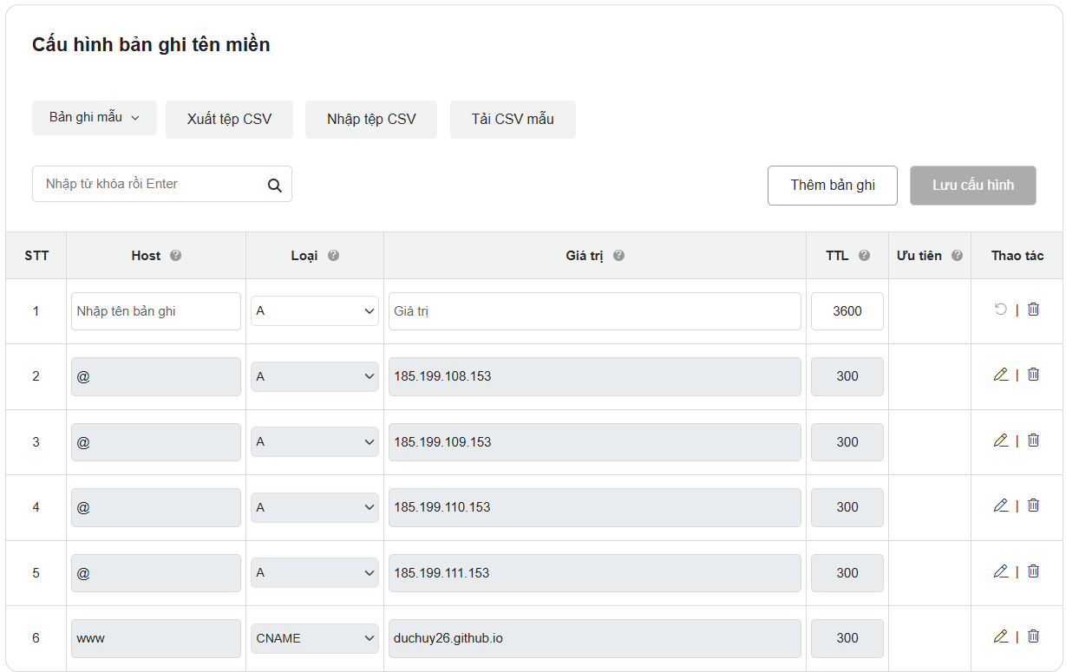Open the Host column help icon
The width and height of the screenshot is (1066, 672).
(x=176, y=255)
